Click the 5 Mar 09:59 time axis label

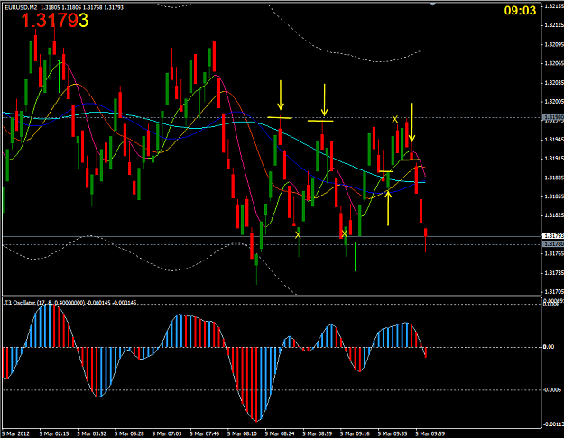(430, 433)
